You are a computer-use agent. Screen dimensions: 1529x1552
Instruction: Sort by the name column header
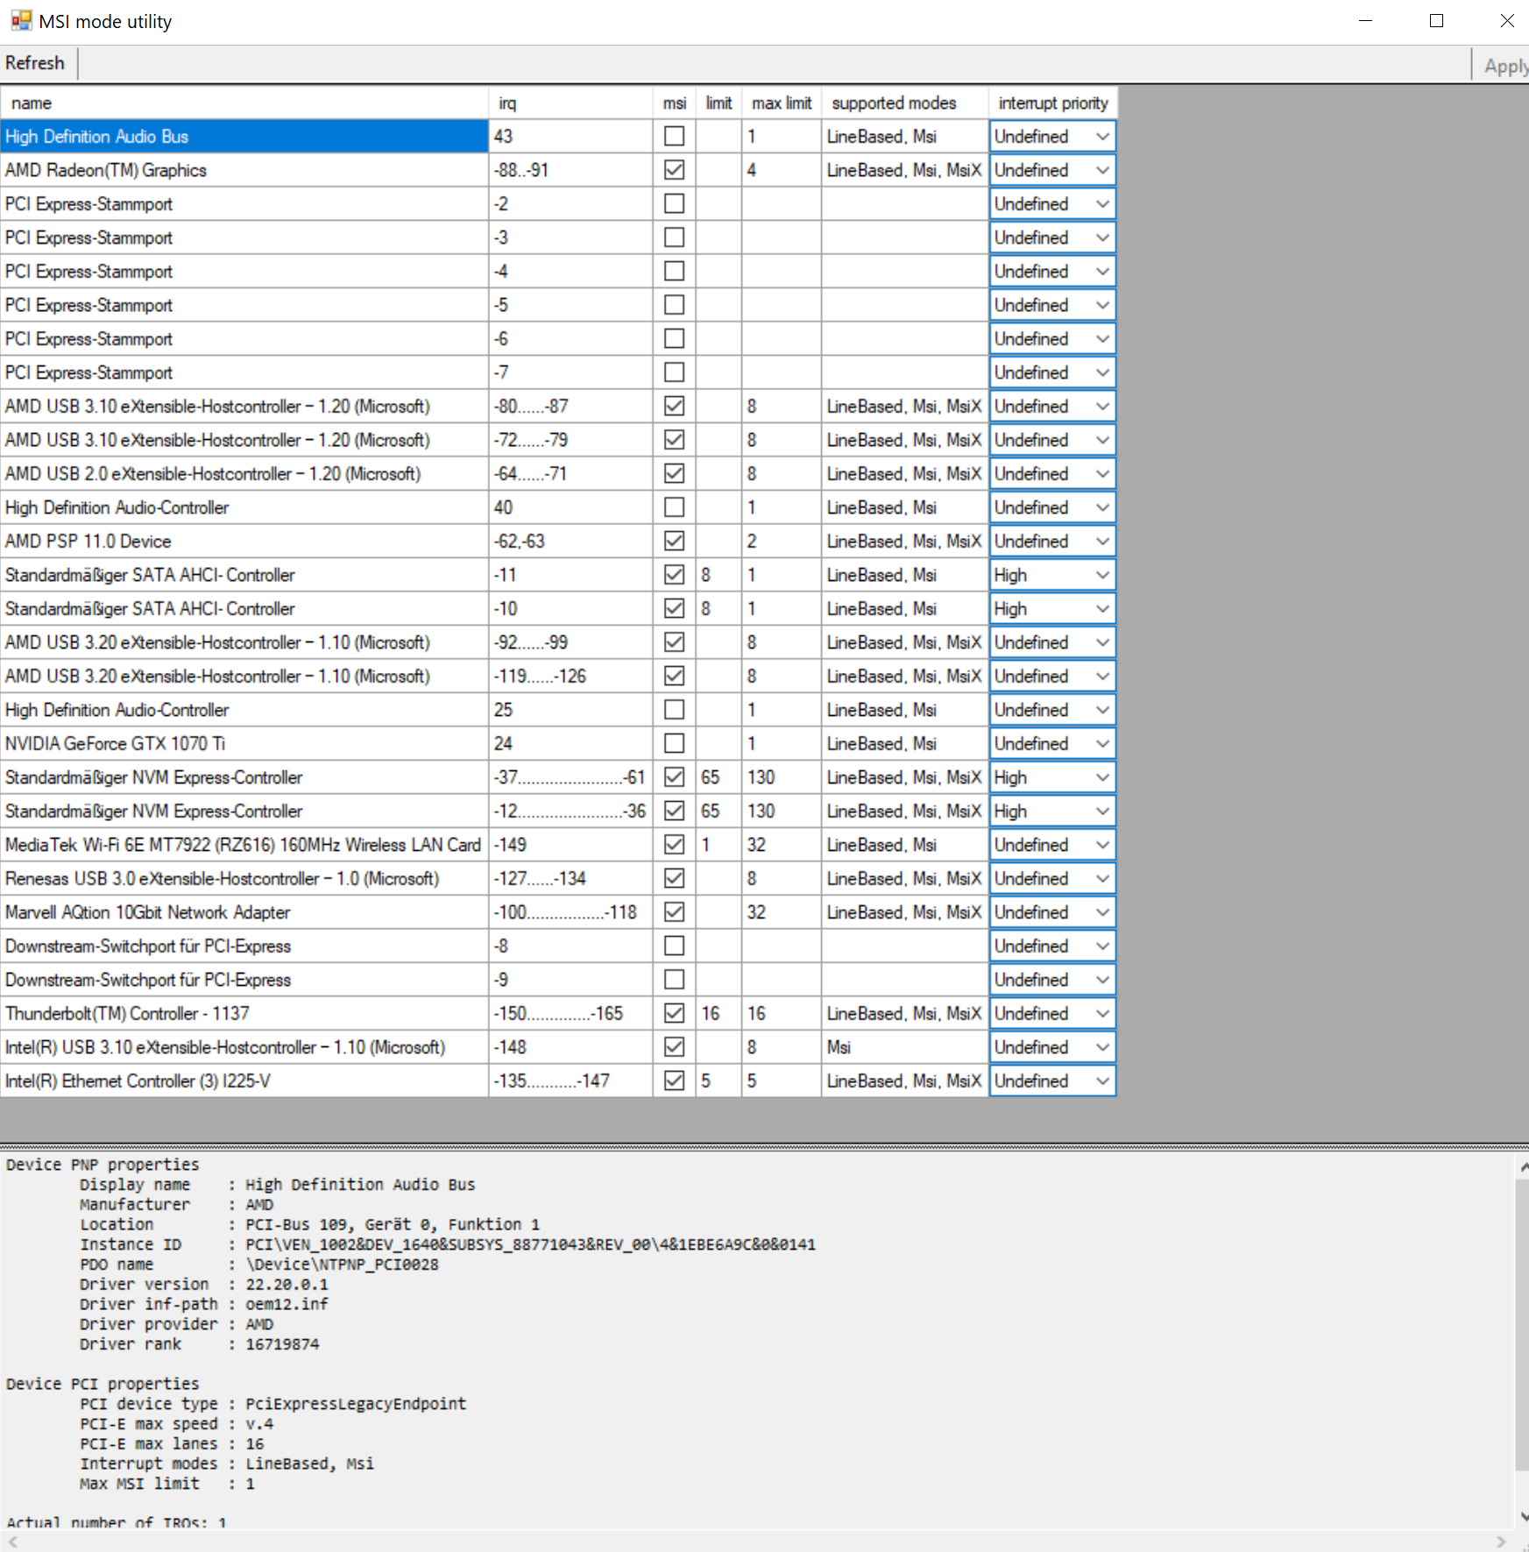coord(244,103)
